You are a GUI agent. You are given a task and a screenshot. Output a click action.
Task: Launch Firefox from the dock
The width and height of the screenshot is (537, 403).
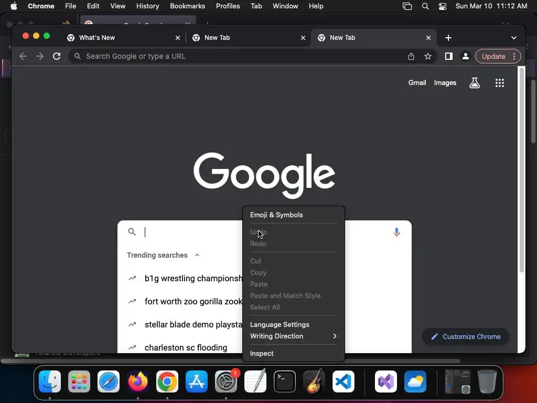coord(138,381)
